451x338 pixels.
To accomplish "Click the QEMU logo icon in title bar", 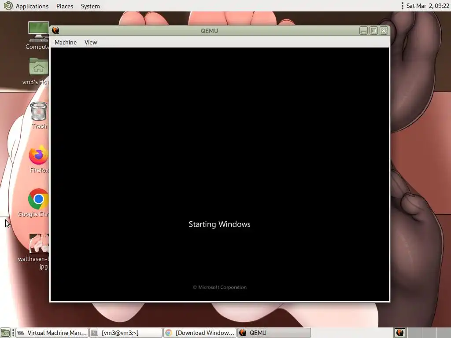I will click(x=55, y=31).
